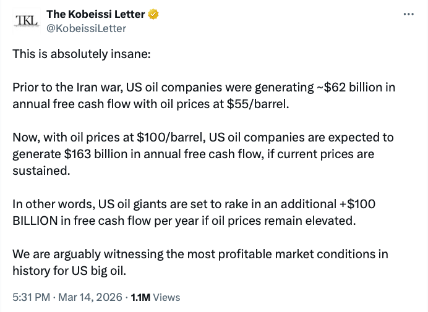Click the "In other words" paragraph start
Image resolution: width=428 pixels, height=312 pixels.
click(48, 204)
